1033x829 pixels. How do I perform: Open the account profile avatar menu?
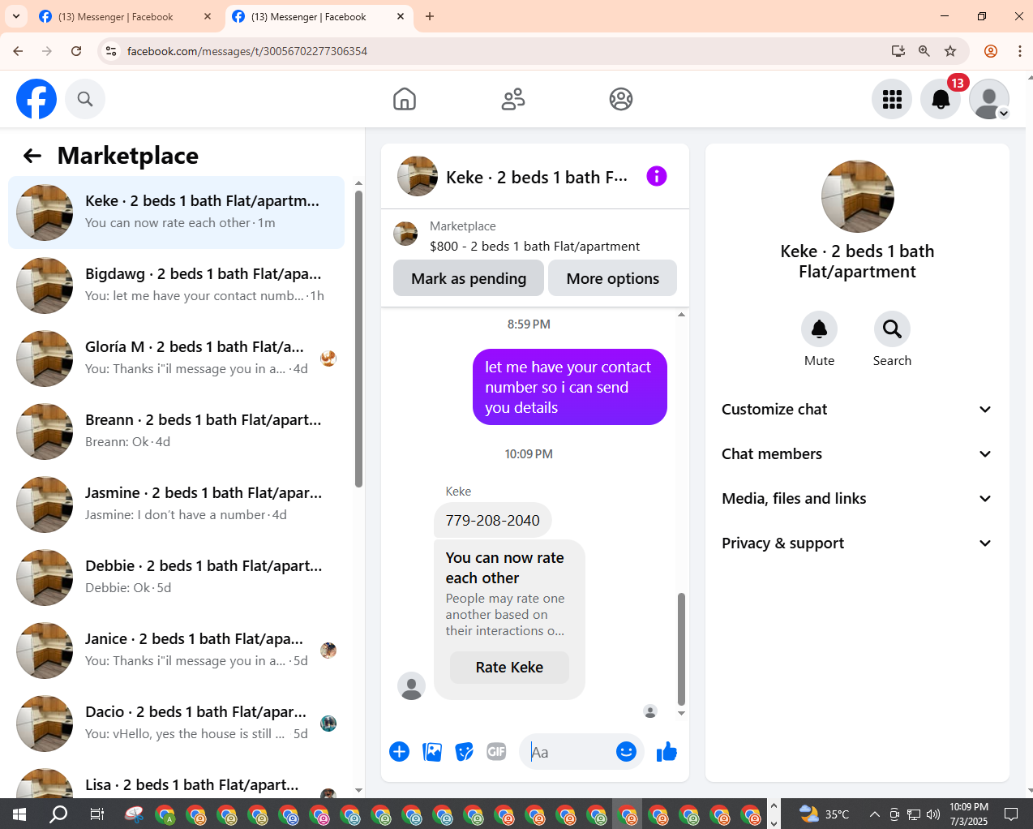click(x=989, y=99)
